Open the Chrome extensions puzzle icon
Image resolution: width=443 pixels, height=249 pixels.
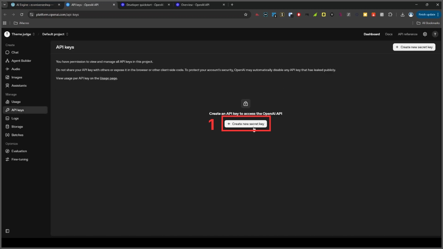(390, 14)
